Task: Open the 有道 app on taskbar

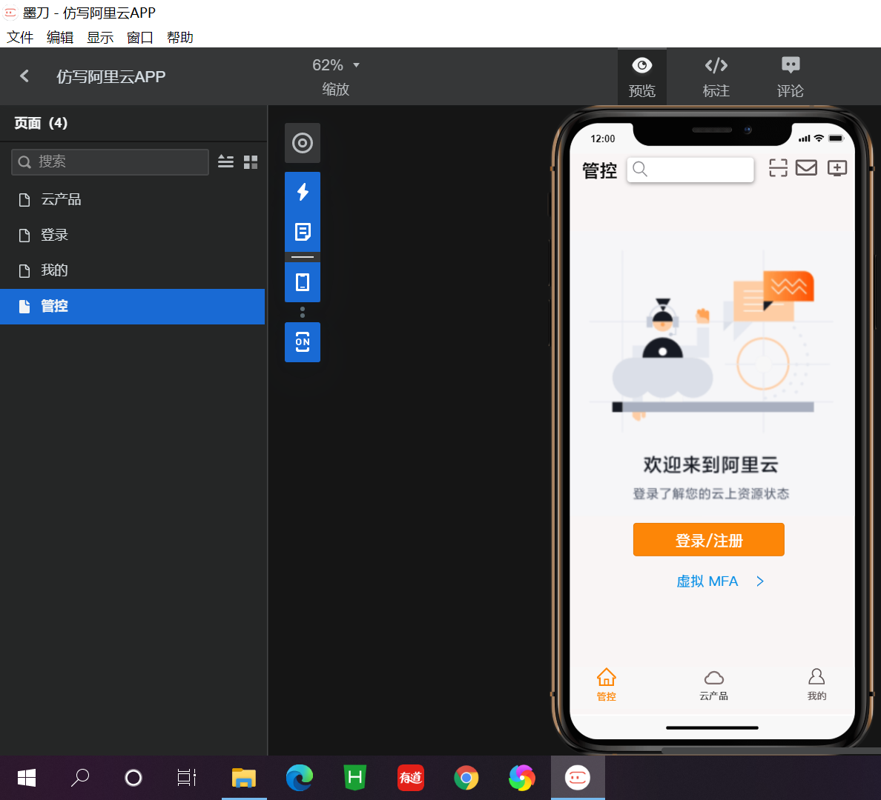Action: [411, 778]
